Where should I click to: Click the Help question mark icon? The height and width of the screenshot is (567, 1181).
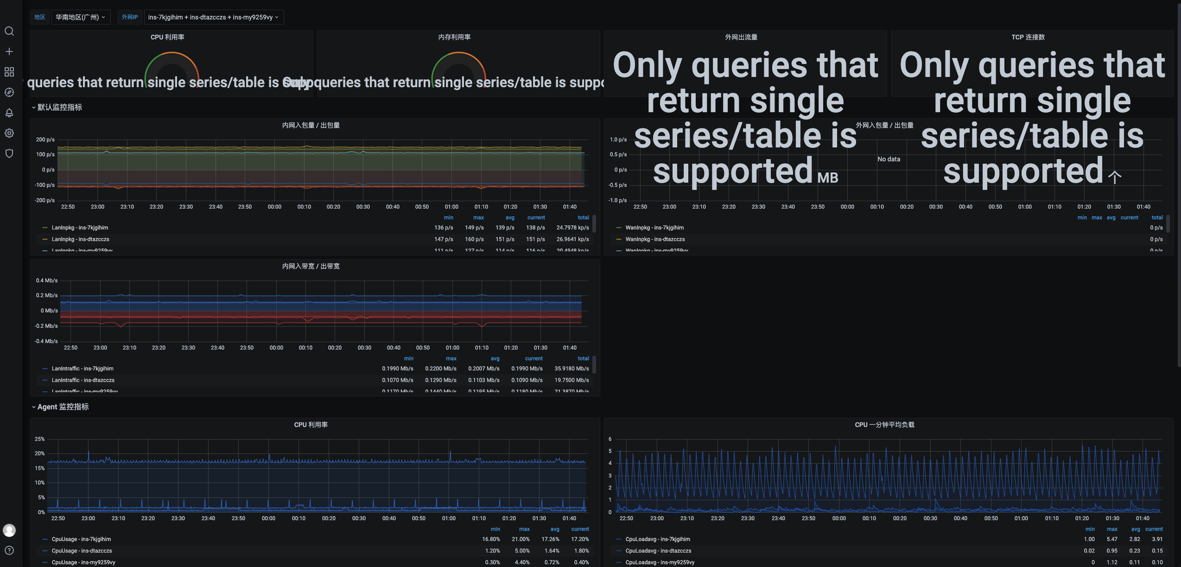point(9,550)
